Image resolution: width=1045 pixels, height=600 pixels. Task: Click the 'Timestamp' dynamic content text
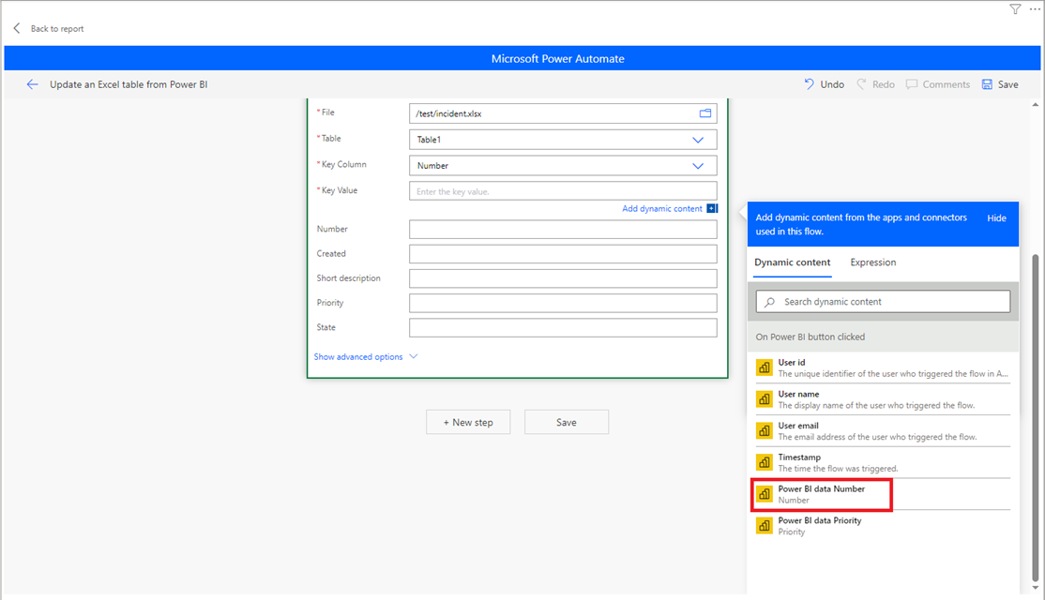(799, 457)
